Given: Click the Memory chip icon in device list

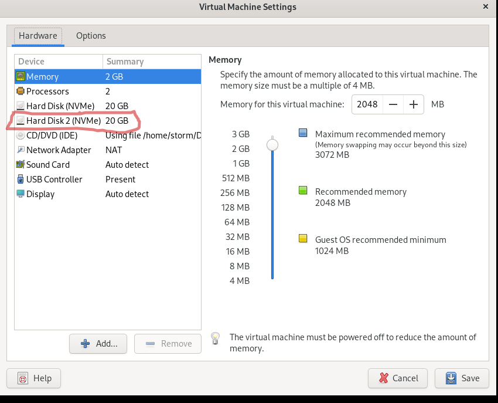Looking at the screenshot, I should 21,77.
